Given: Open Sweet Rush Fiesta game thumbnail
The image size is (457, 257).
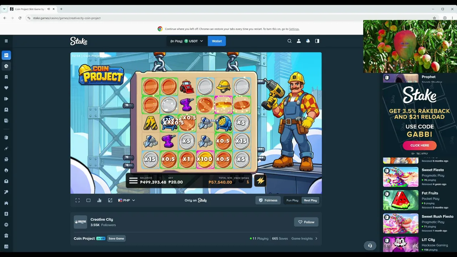Looking at the screenshot, I should (401, 223).
